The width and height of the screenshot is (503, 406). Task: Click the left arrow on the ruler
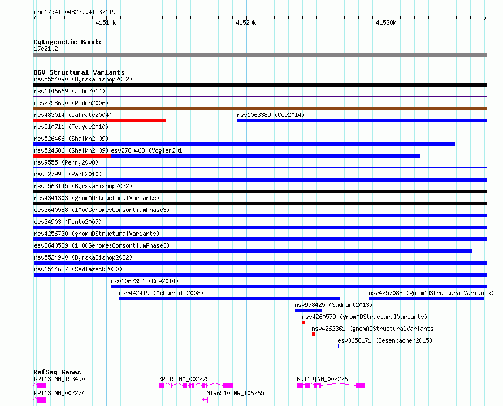tap(35, 18)
